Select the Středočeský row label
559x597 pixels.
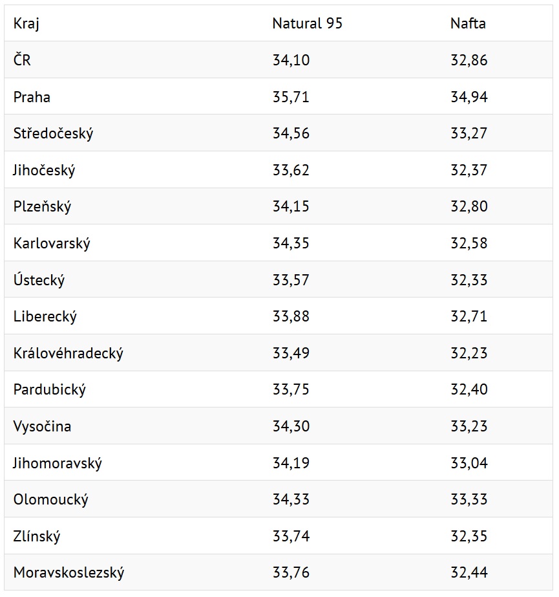53,134
